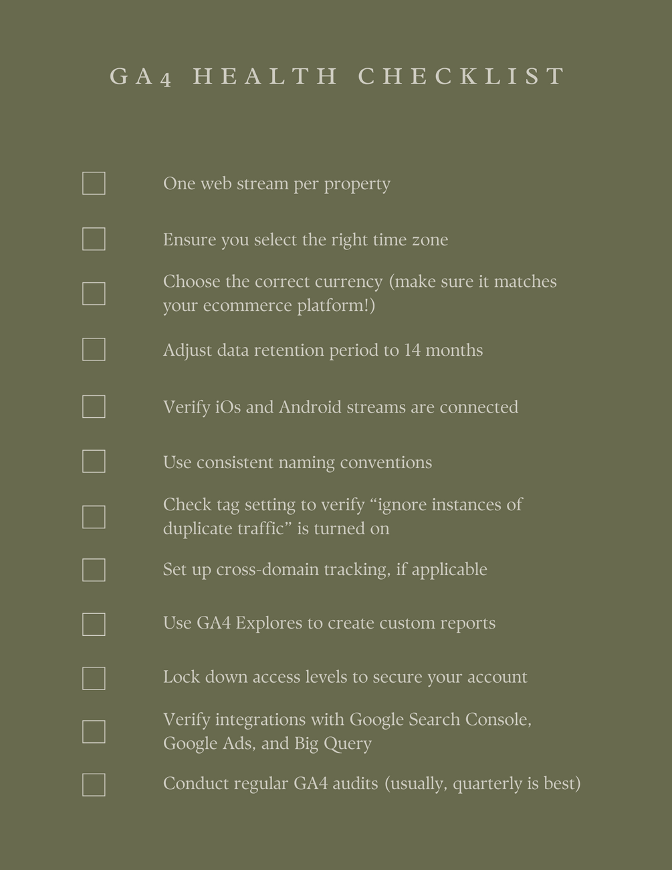Mark the 14 months data retention checkbox
The width and height of the screenshot is (672, 870).
[x=94, y=349]
